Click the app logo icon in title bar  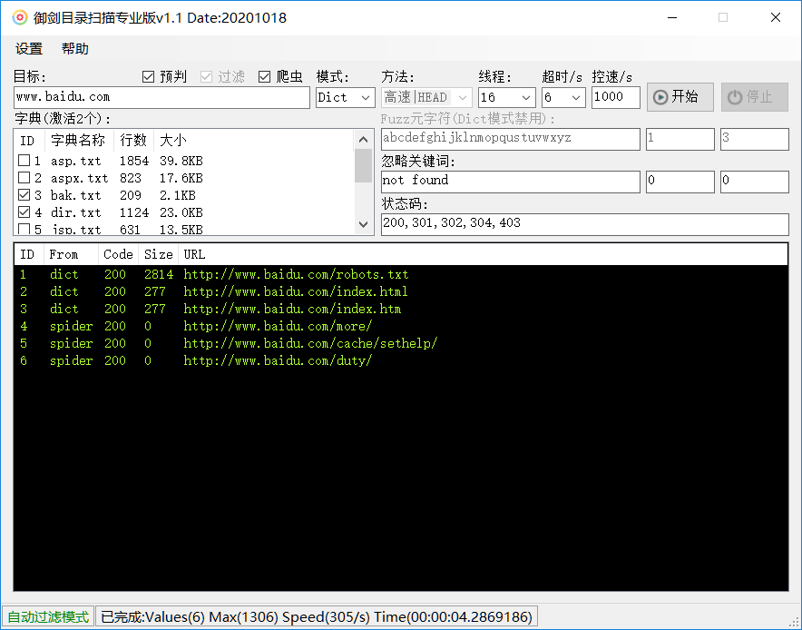pos(19,17)
